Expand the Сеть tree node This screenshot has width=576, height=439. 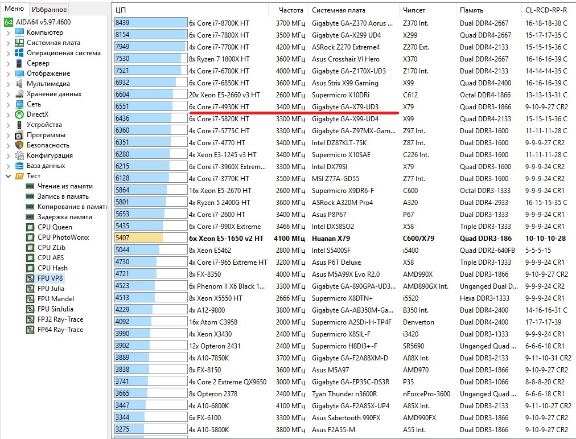click(x=9, y=105)
